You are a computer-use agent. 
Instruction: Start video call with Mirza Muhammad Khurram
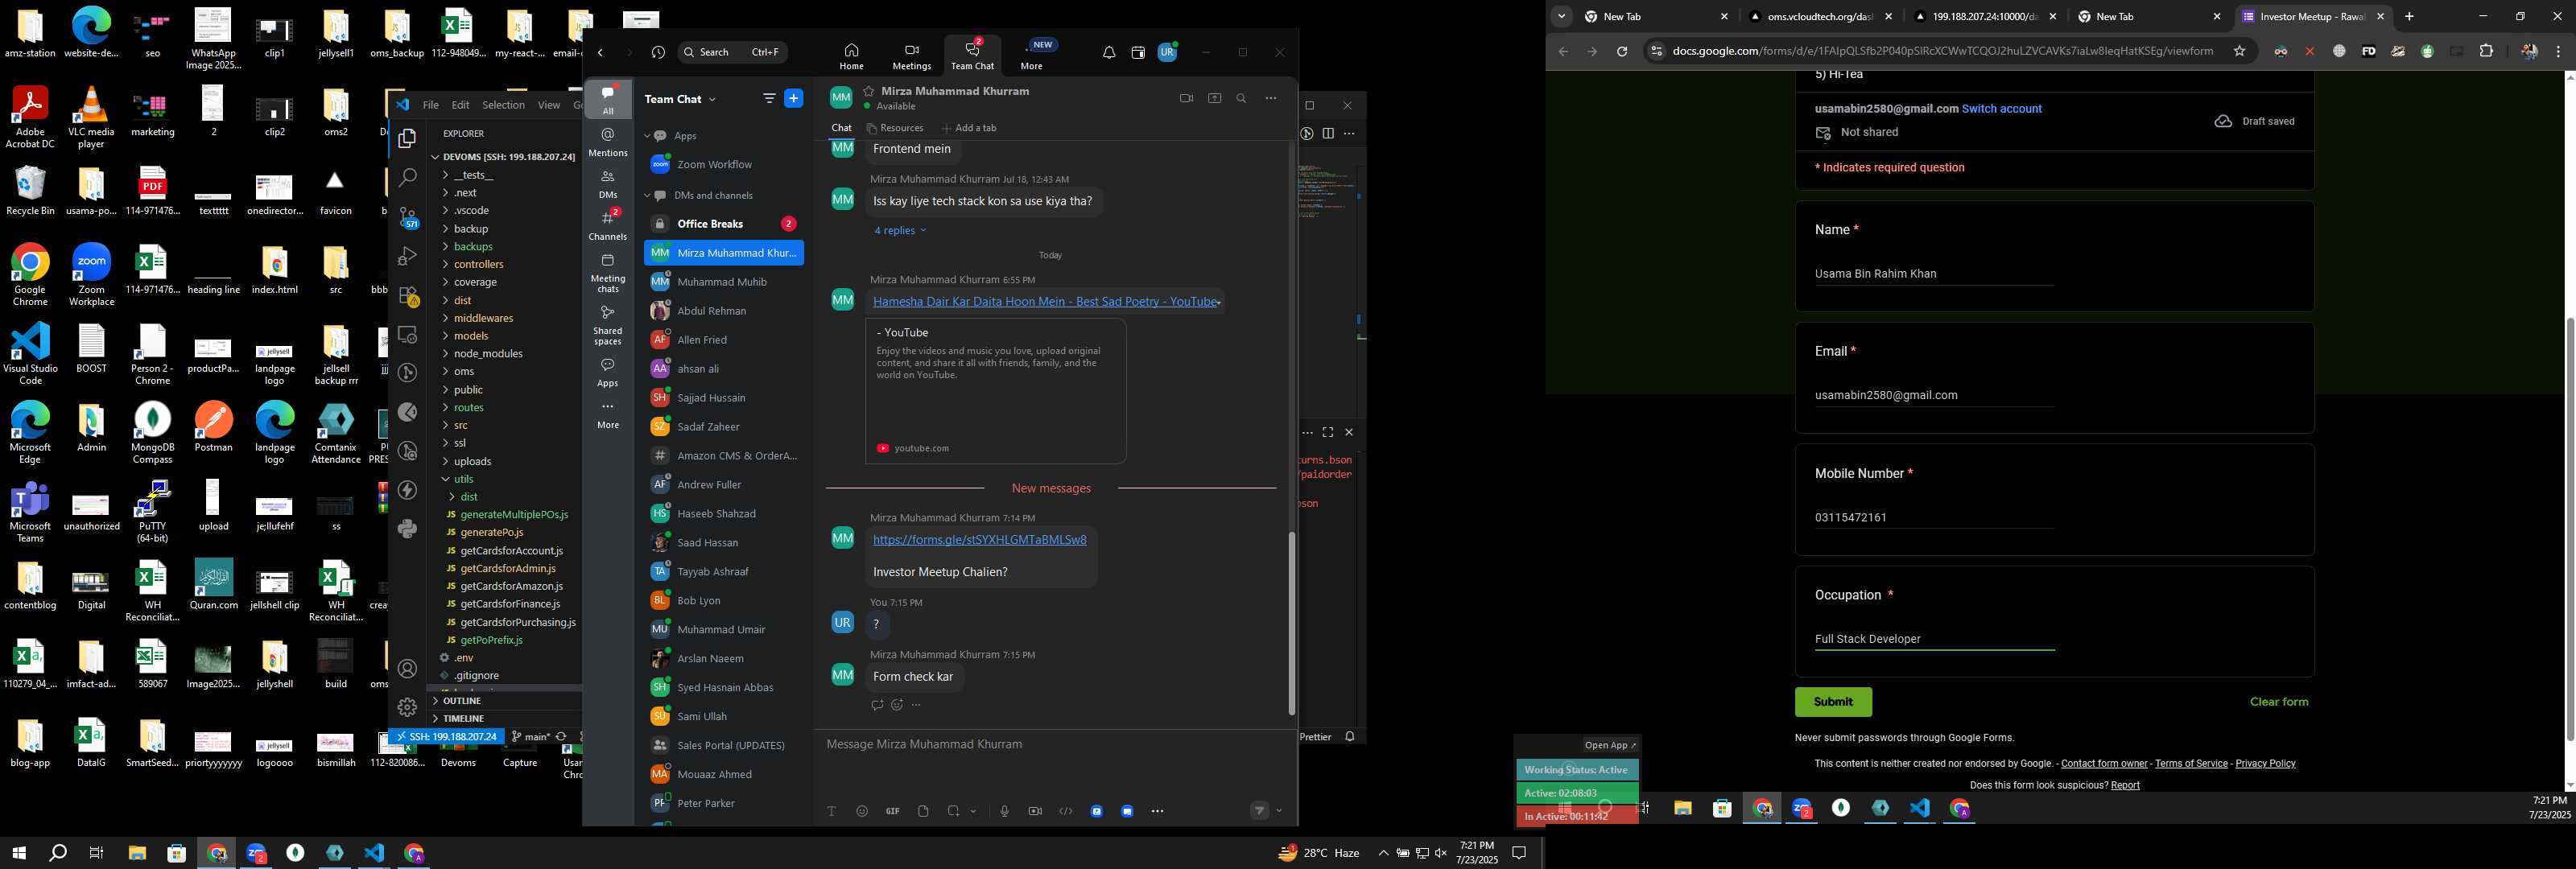(x=1186, y=98)
